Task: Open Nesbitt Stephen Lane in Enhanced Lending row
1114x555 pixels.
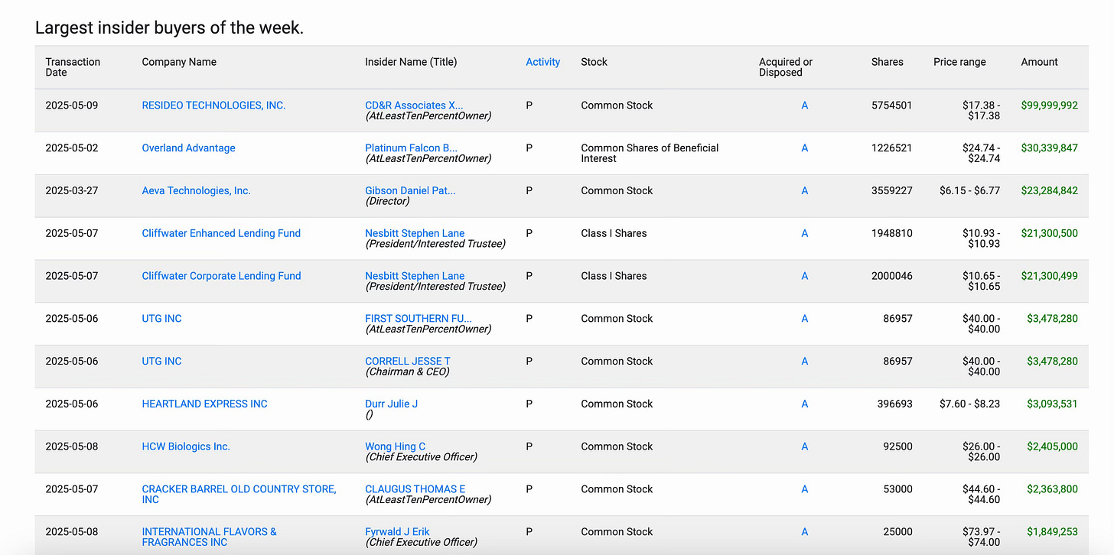Action: pyautogui.click(x=415, y=233)
